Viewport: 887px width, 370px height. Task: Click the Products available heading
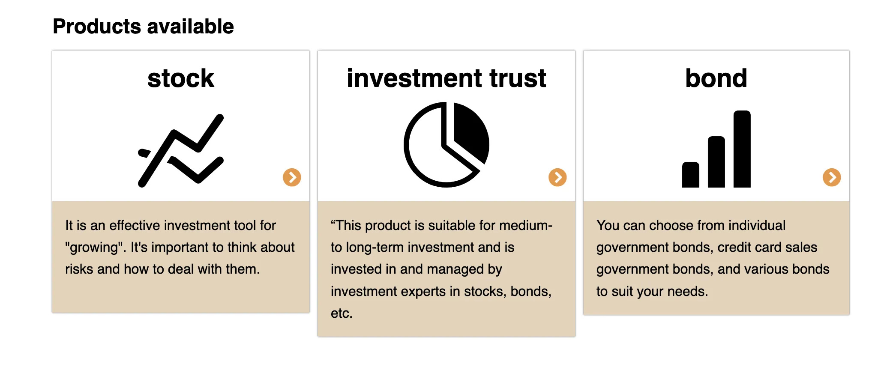tap(143, 27)
